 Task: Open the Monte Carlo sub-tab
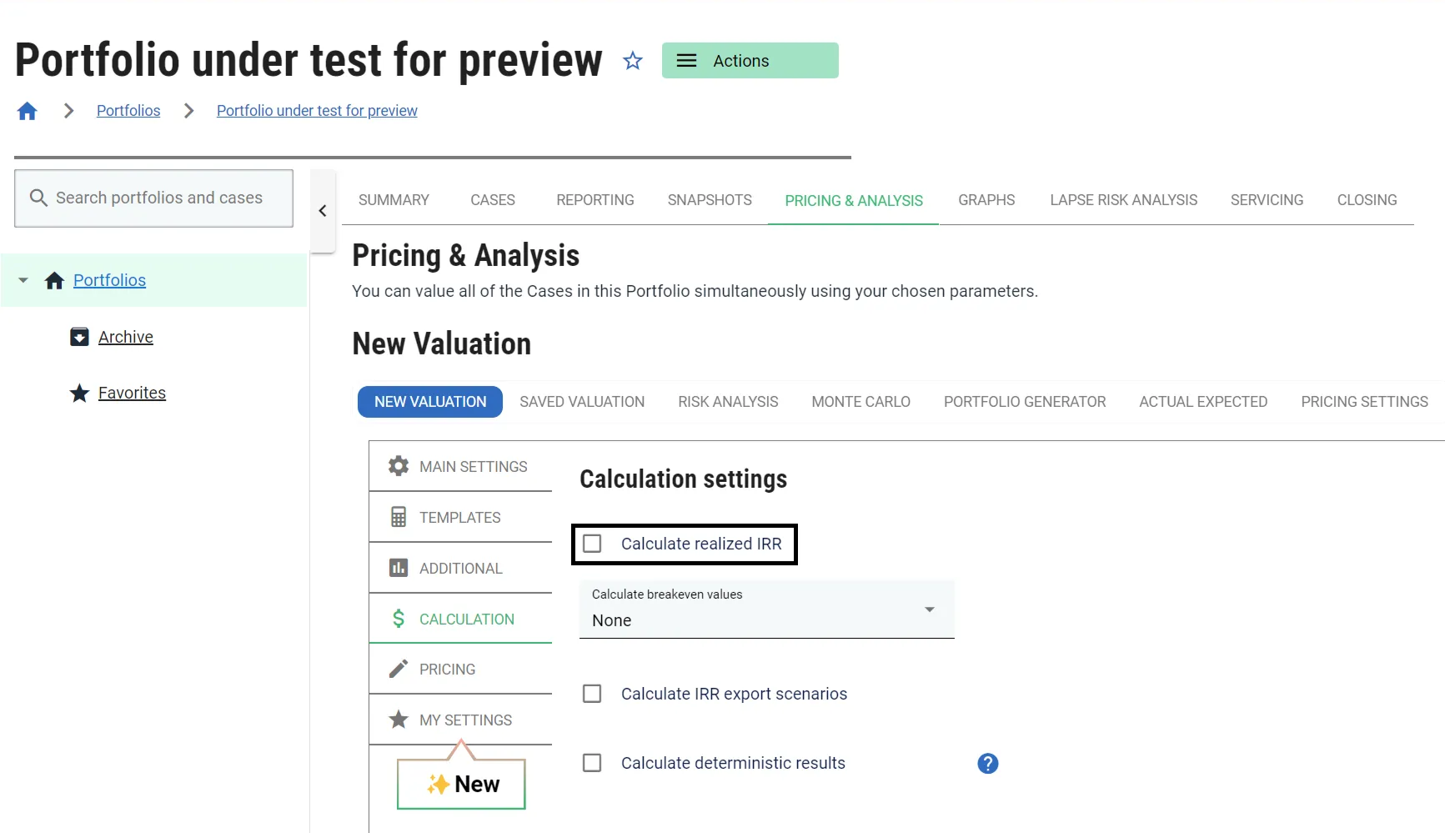click(x=860, y=402)
